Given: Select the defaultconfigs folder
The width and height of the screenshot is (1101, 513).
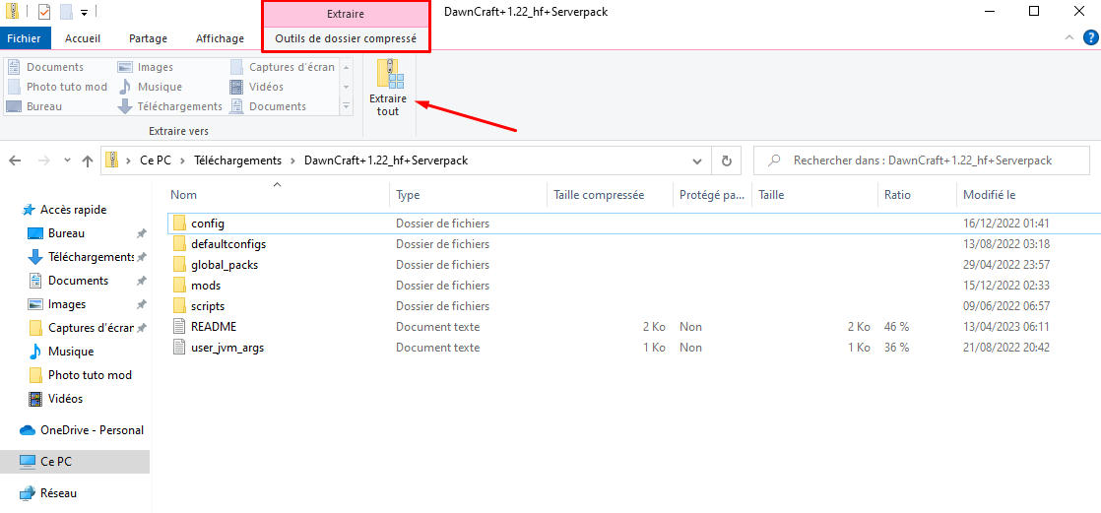Looking at the screenshot, I should pyautogui.click(x=219, y=244).
